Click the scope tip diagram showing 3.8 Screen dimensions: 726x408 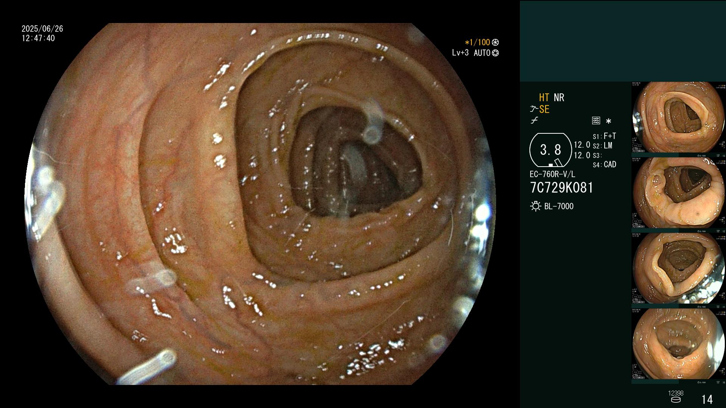point(551,150)
